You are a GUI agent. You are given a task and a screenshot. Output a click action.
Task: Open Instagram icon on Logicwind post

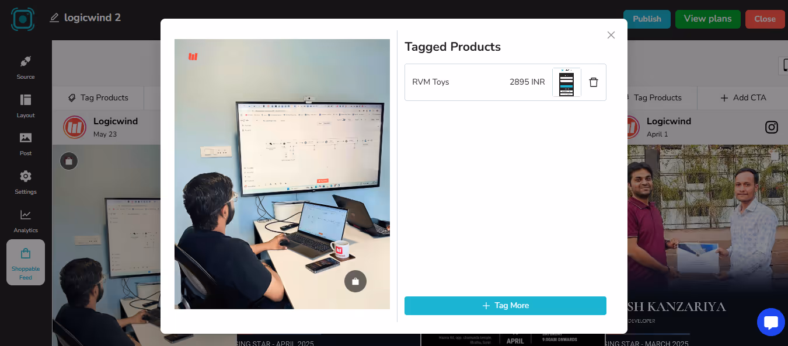(772, 127)
